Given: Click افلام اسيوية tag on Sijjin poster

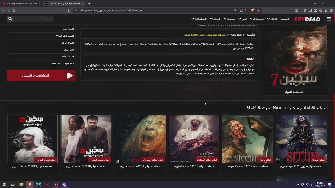Looking at the screenshot, I should coord(318,160).
